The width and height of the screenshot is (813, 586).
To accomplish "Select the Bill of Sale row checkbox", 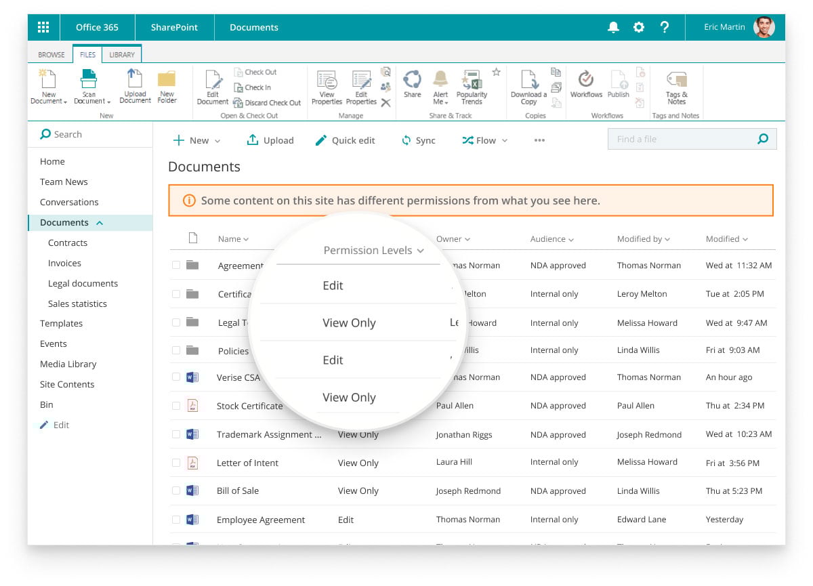I will pos(176,490).
